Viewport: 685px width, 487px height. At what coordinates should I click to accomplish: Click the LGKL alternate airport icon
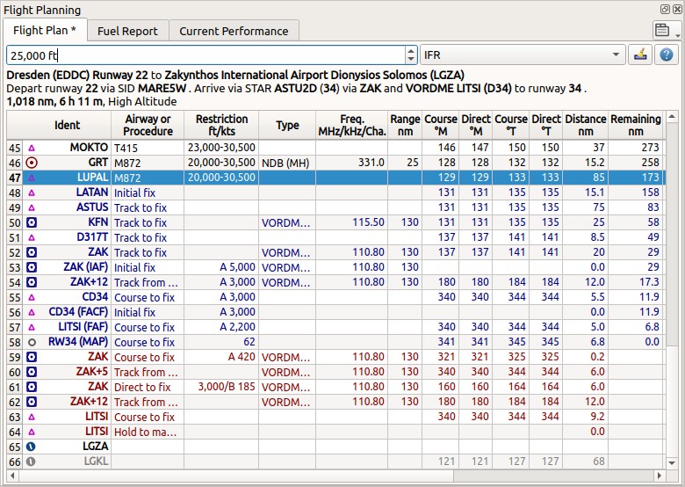coord(31,462)
